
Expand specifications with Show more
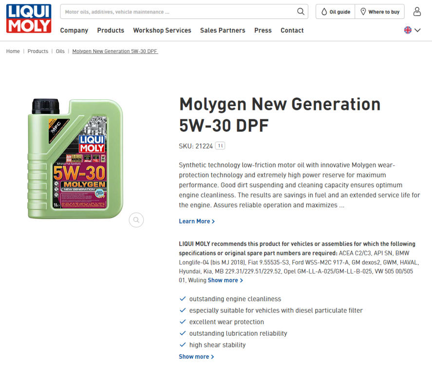225,280
